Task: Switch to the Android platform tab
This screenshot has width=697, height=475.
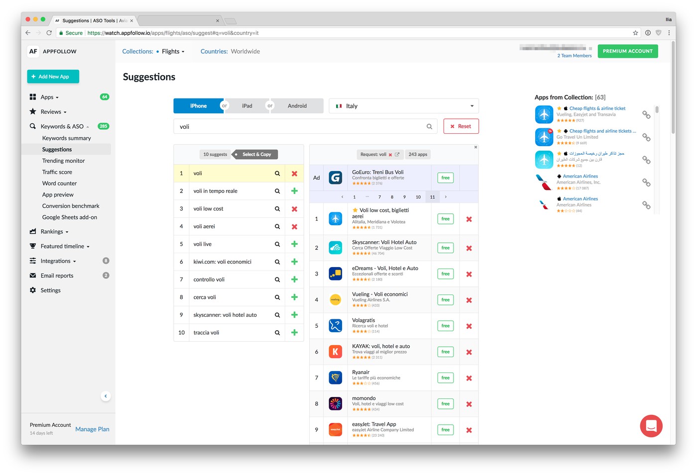Action: click(x=297, y=106)
